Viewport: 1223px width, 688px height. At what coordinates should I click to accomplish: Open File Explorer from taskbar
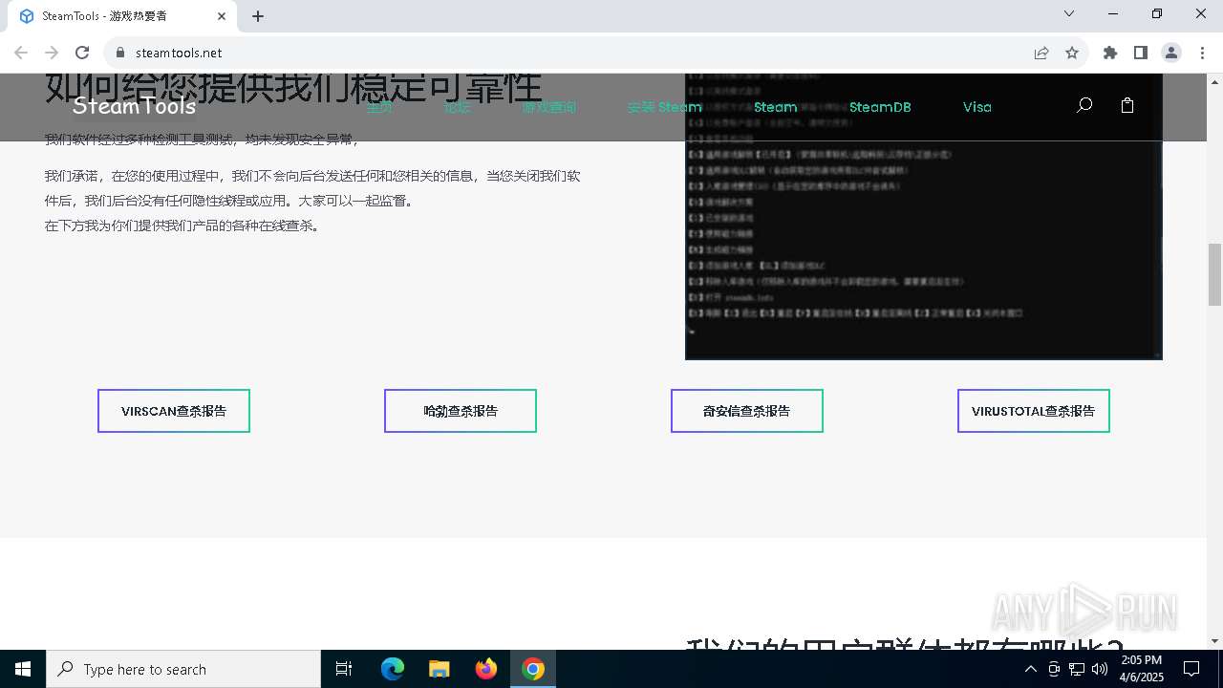[439, 669]
